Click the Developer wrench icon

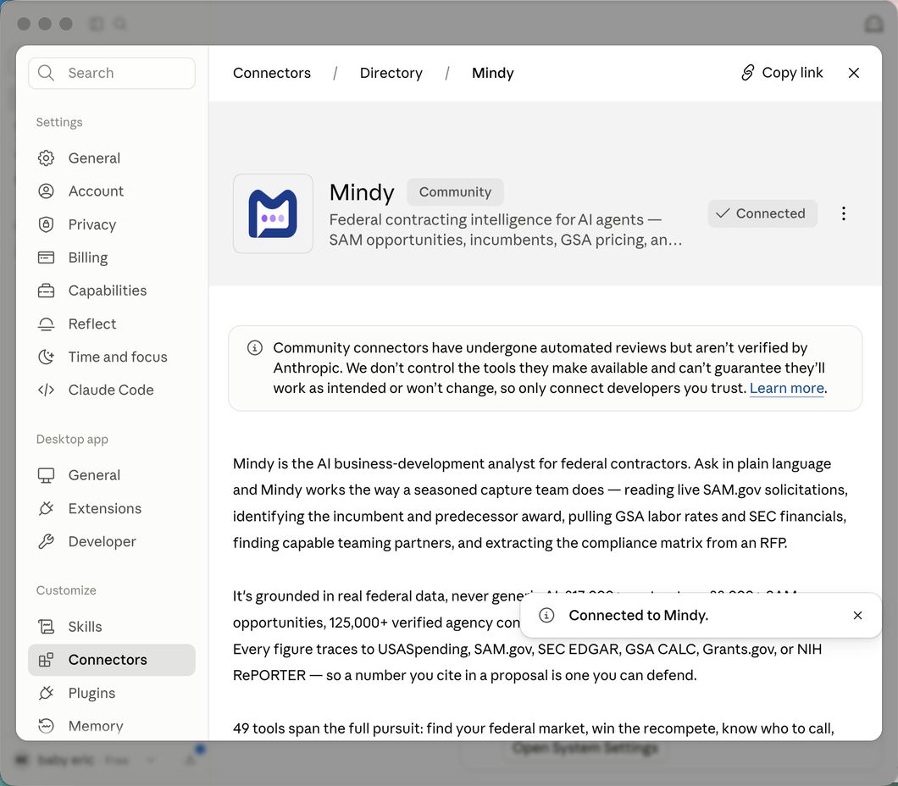point(46,541)
